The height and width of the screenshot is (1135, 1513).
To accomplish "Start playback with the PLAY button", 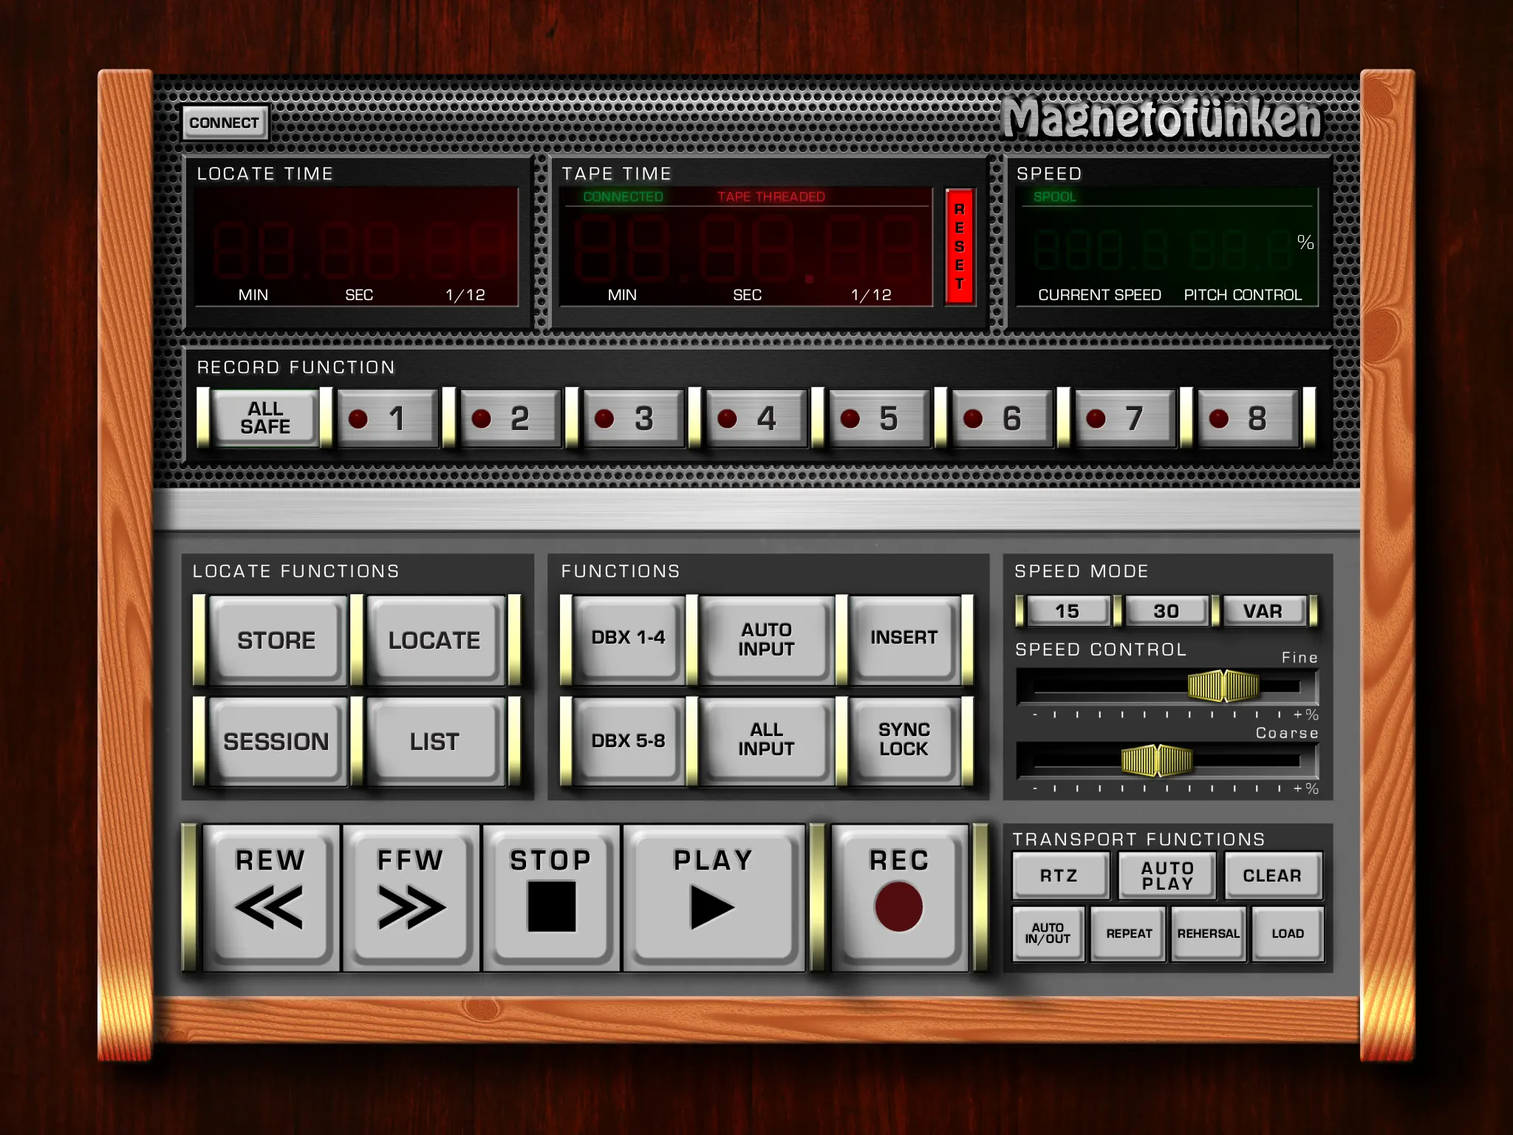I will coord(714,897).
